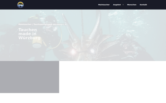Open the Kontakt page link
Screen dimensions: 166x103
[x=143, y=5]
